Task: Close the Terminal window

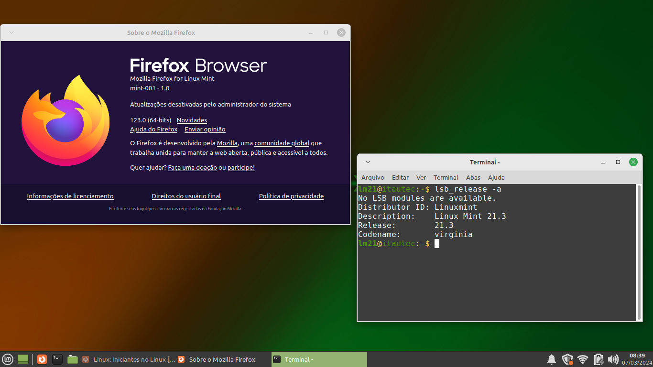Action: coord(633,162)
